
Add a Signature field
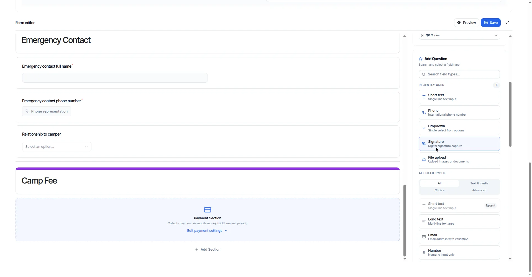(459, 144)
